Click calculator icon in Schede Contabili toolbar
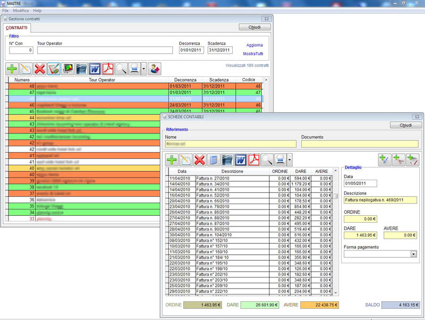 point(213,159)
